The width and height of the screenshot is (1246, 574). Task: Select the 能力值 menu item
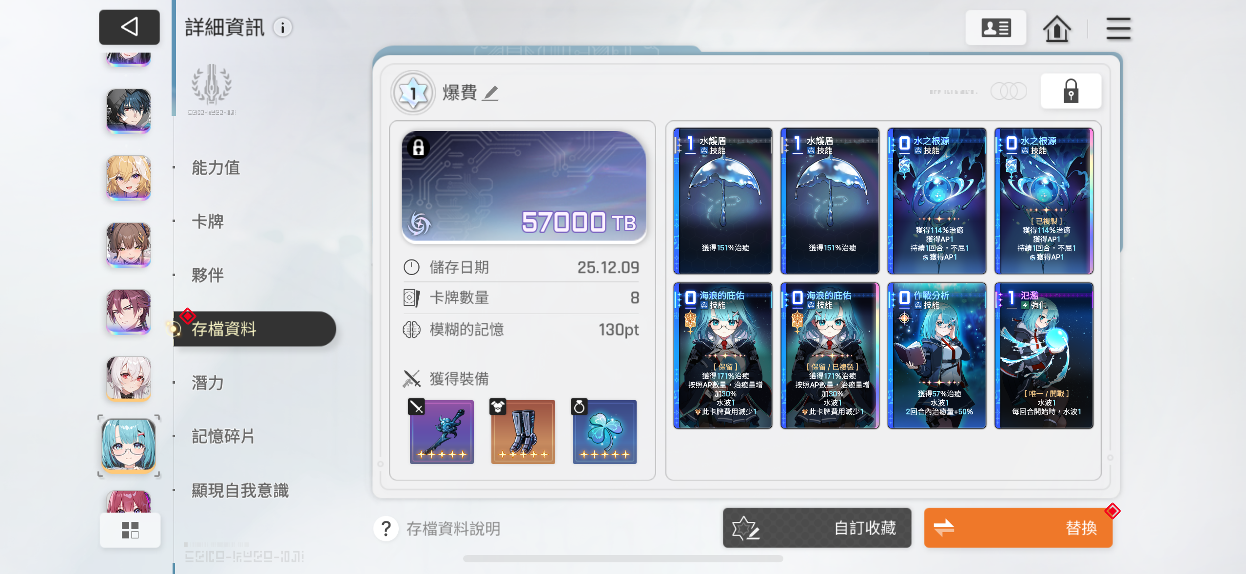click(215, 167)
